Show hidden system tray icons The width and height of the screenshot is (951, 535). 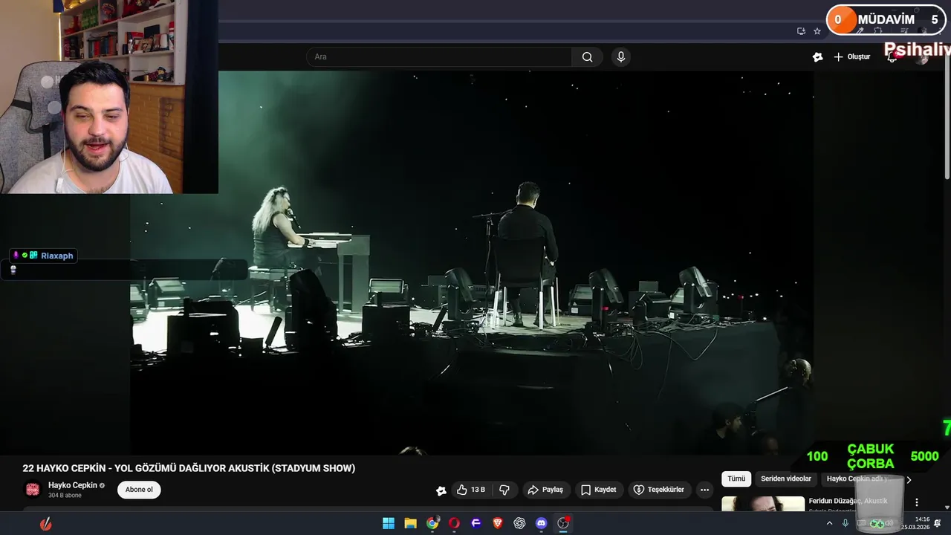(x=829, y=523)
